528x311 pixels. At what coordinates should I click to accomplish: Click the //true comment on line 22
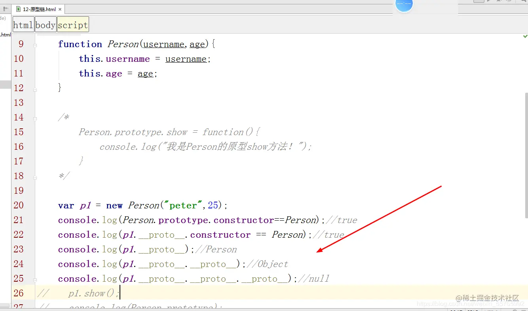(329, 235)
